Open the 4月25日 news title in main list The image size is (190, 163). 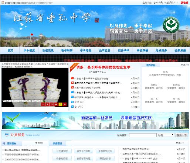88,88
